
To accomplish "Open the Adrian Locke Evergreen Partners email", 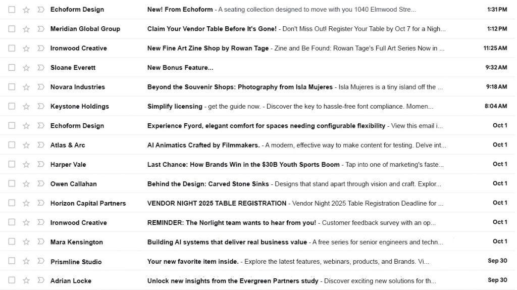I will click(233, 281).
